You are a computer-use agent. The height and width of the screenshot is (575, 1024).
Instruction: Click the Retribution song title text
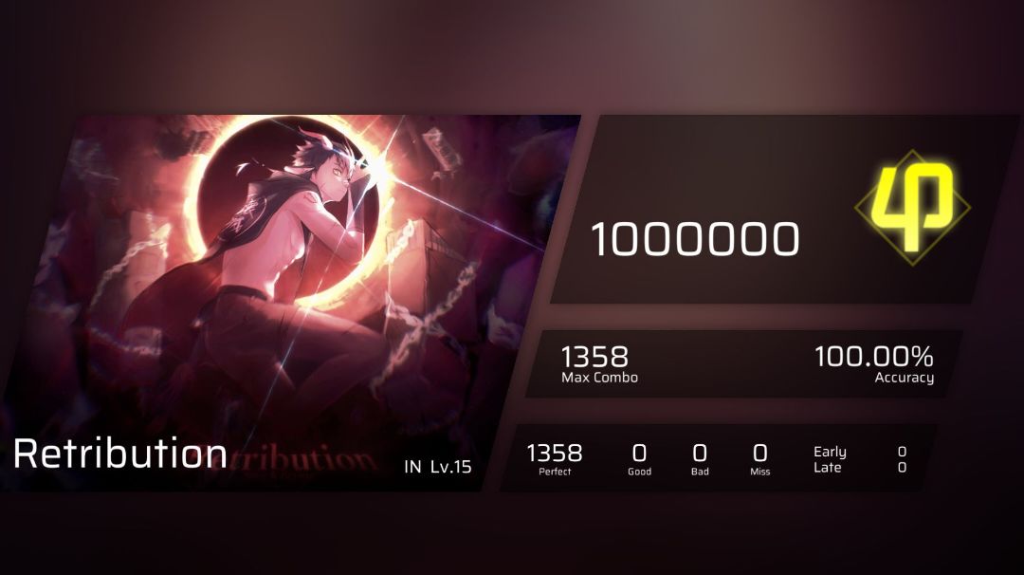(120, 454)
